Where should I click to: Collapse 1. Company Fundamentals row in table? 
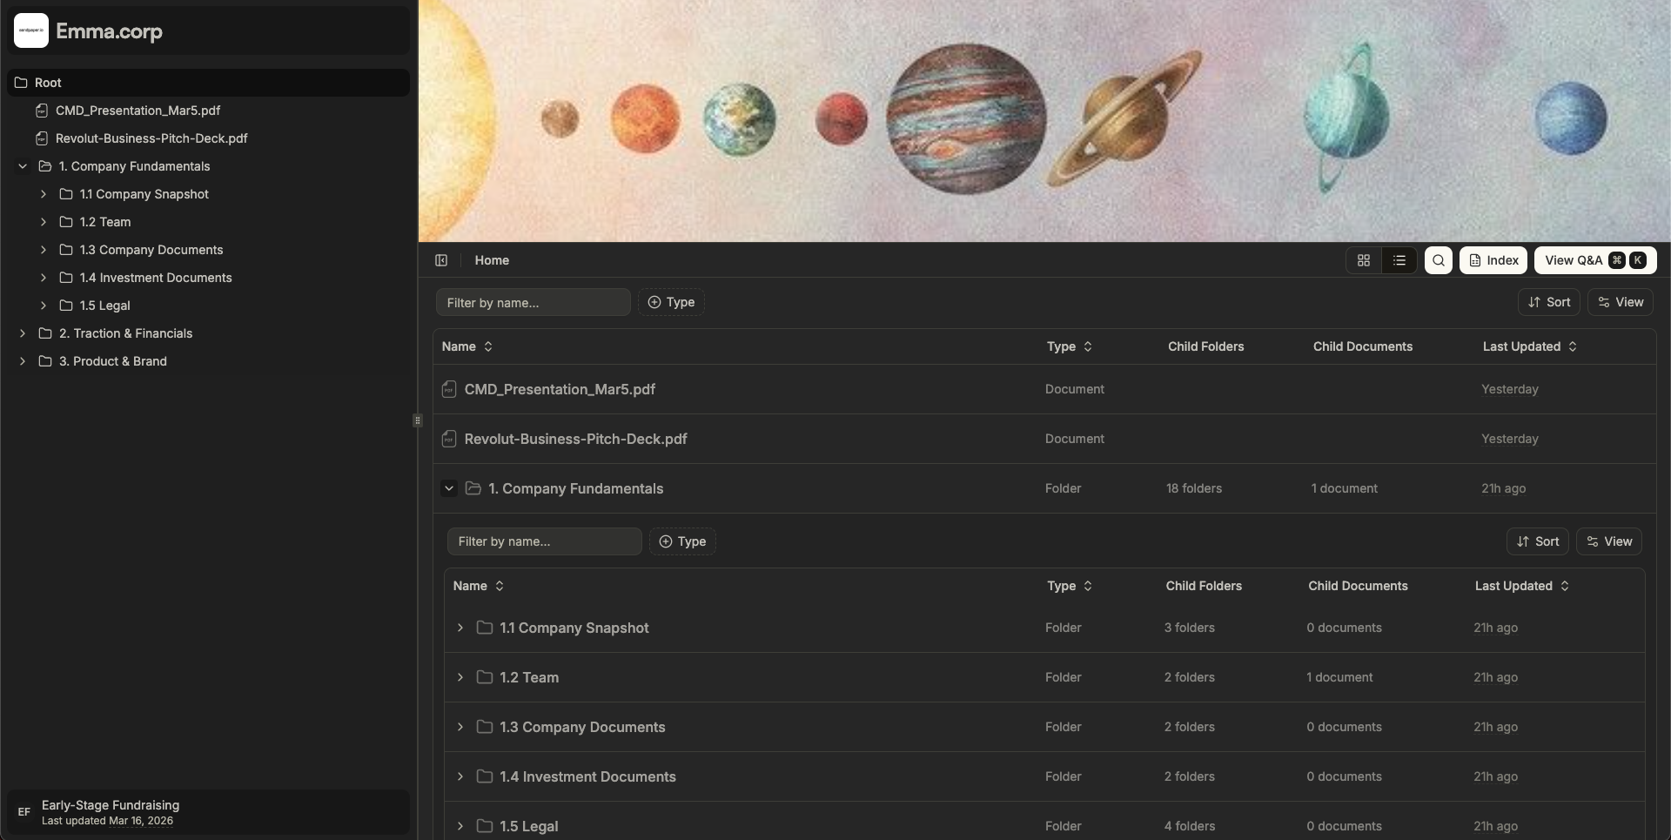449,488
